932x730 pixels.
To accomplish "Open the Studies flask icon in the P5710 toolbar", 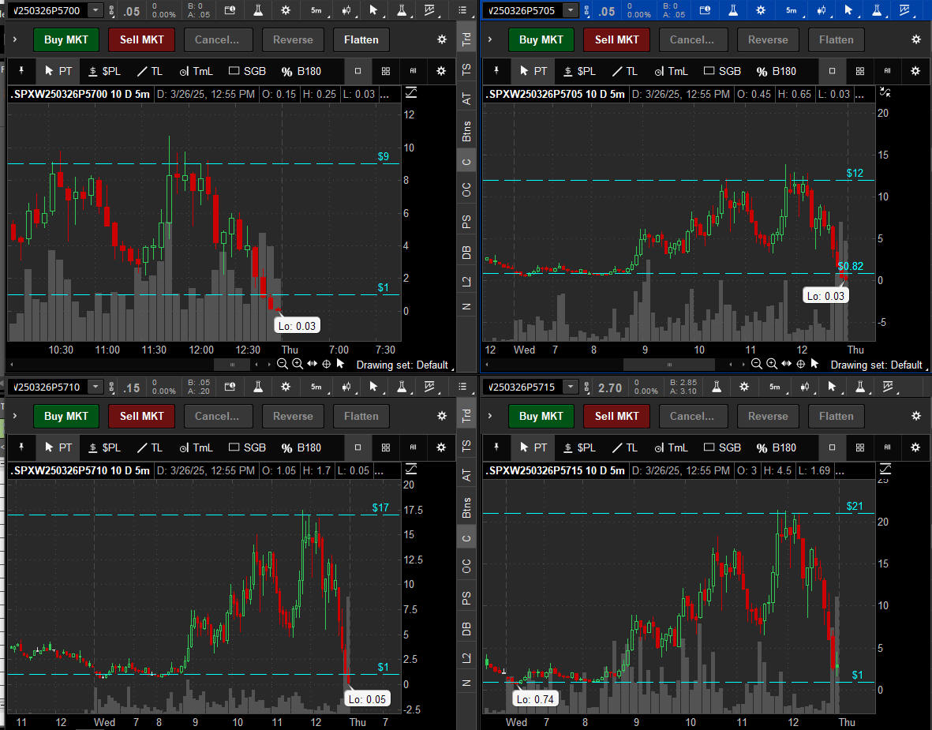I will (257, 387).
